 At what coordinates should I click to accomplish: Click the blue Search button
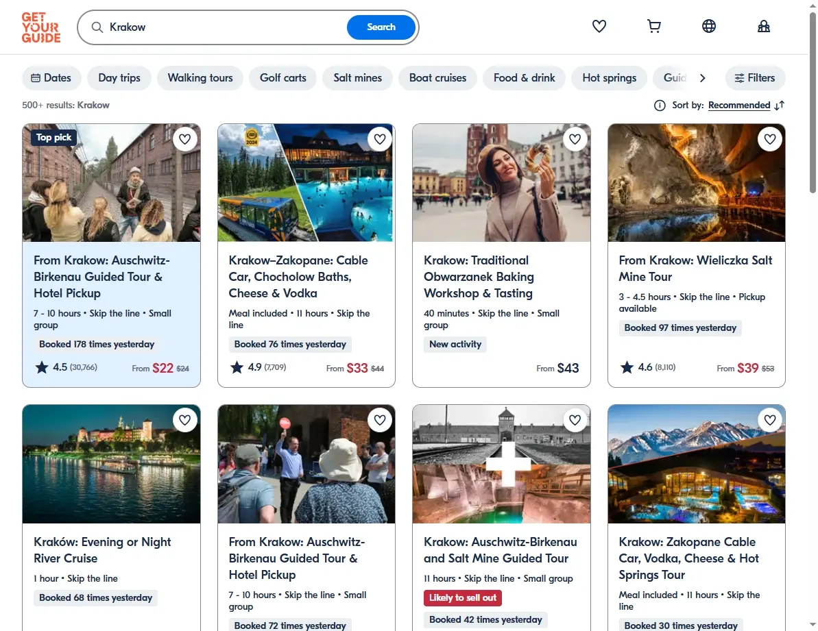click(x=381, y=27)
